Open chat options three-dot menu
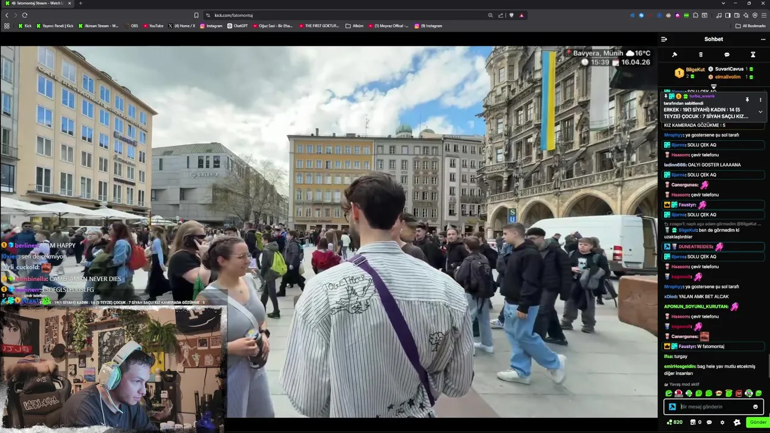Screen dimensions: 770x433 coord(763,39)
